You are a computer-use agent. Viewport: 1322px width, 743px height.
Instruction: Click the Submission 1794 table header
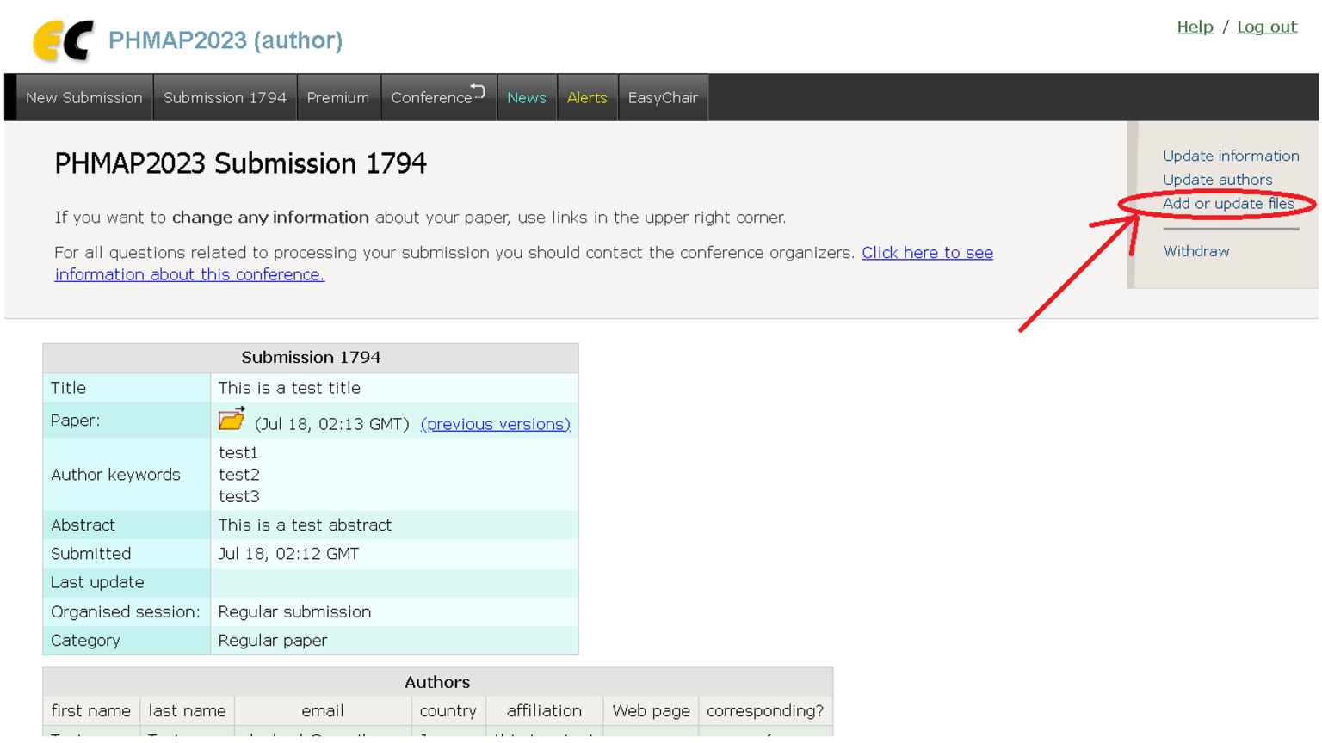coord(311,357)
